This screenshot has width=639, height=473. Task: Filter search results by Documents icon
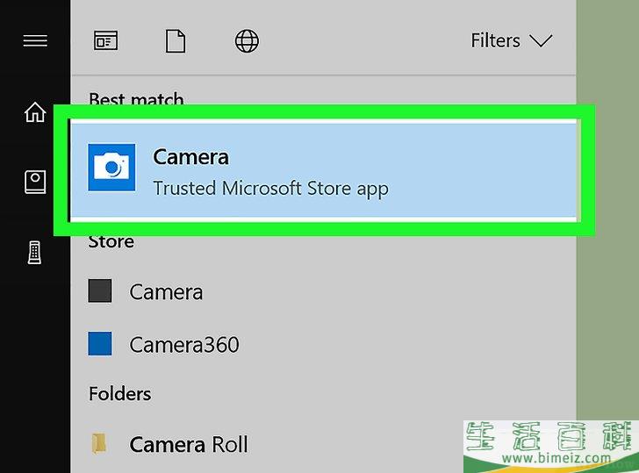pos(176,41)
